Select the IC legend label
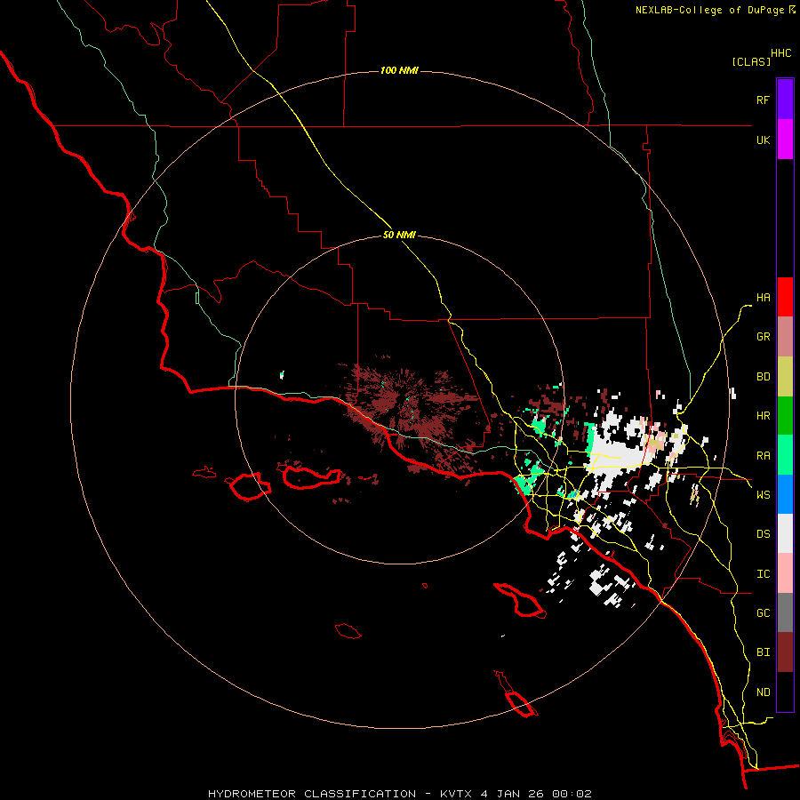This screenshot has height=800, width=800. coord(763,574)
